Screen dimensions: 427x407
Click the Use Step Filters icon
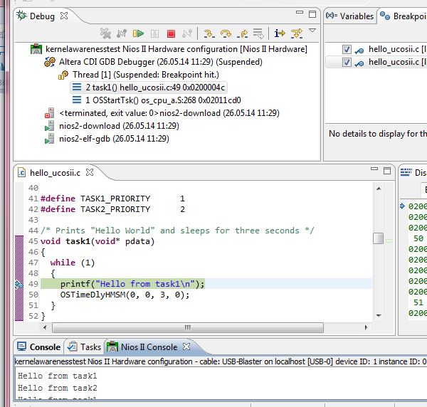(296, 33)
